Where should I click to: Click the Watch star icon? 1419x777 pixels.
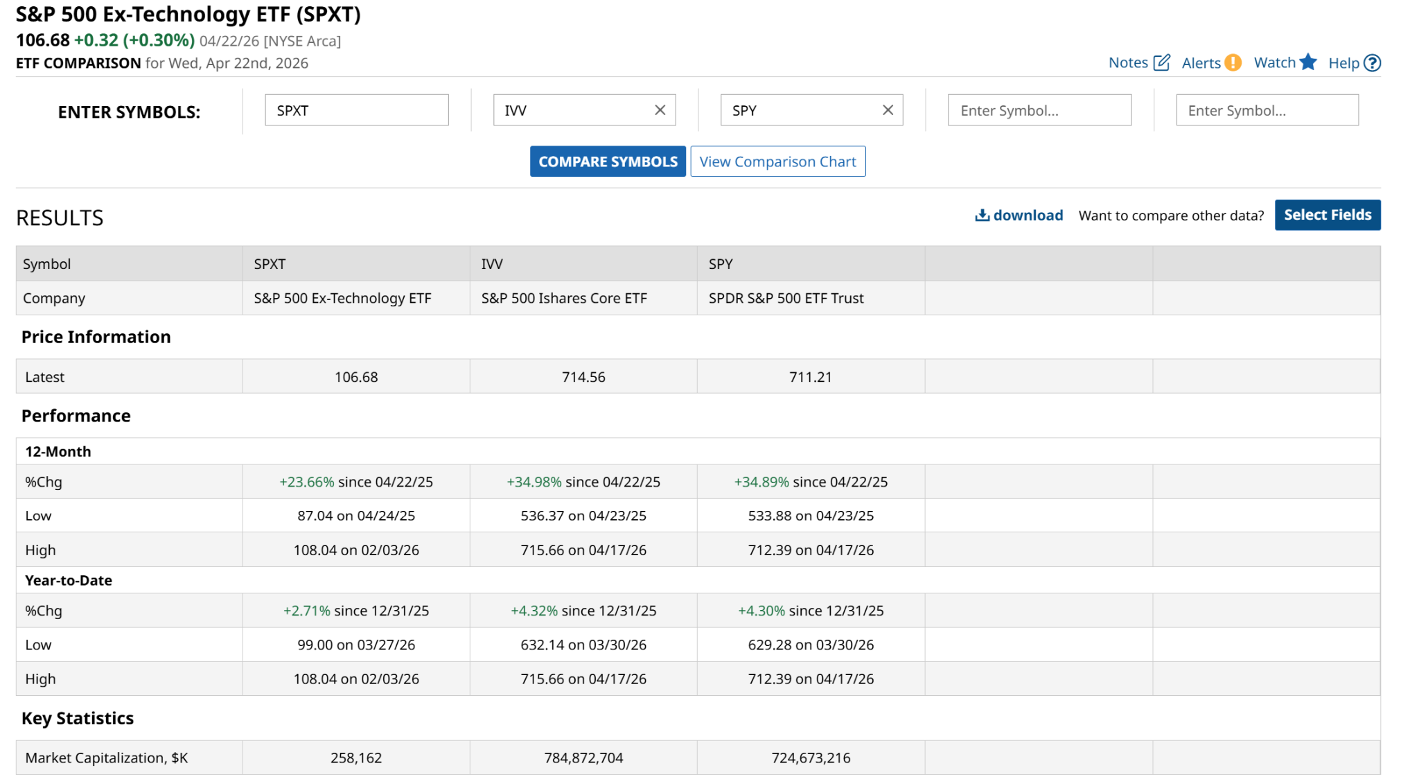pyautogui.click(x=1307, y=62)
